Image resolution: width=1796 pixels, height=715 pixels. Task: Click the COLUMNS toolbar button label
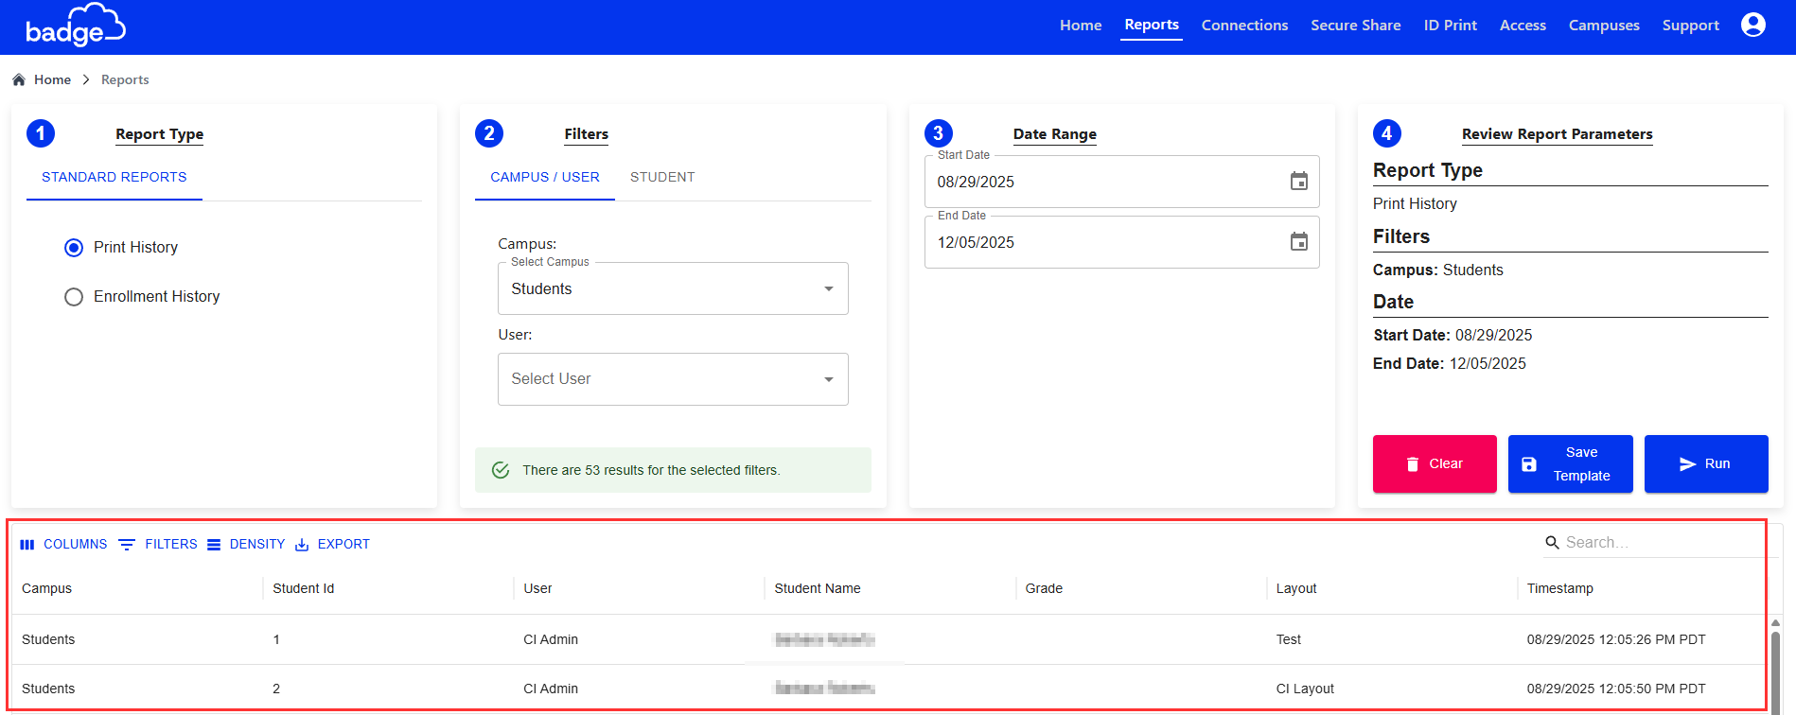(x=76, y=545)
